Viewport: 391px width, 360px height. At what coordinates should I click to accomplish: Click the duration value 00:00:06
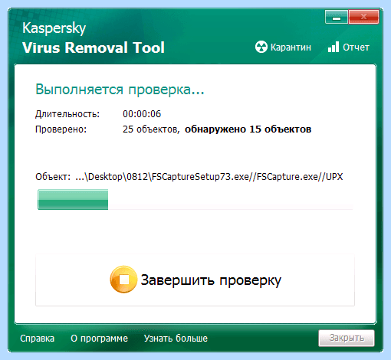pyautogui.click(x=142, y=114)
